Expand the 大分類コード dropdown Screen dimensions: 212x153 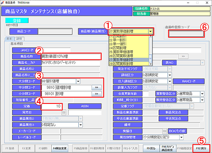[x=78, y=81]
